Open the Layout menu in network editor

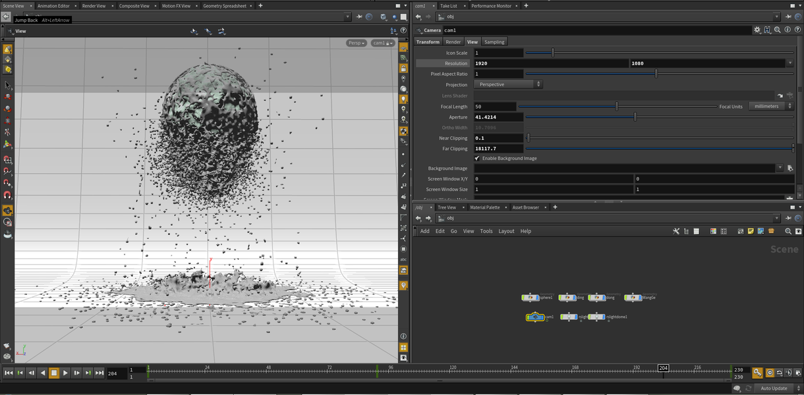click(x=506, y=231)
